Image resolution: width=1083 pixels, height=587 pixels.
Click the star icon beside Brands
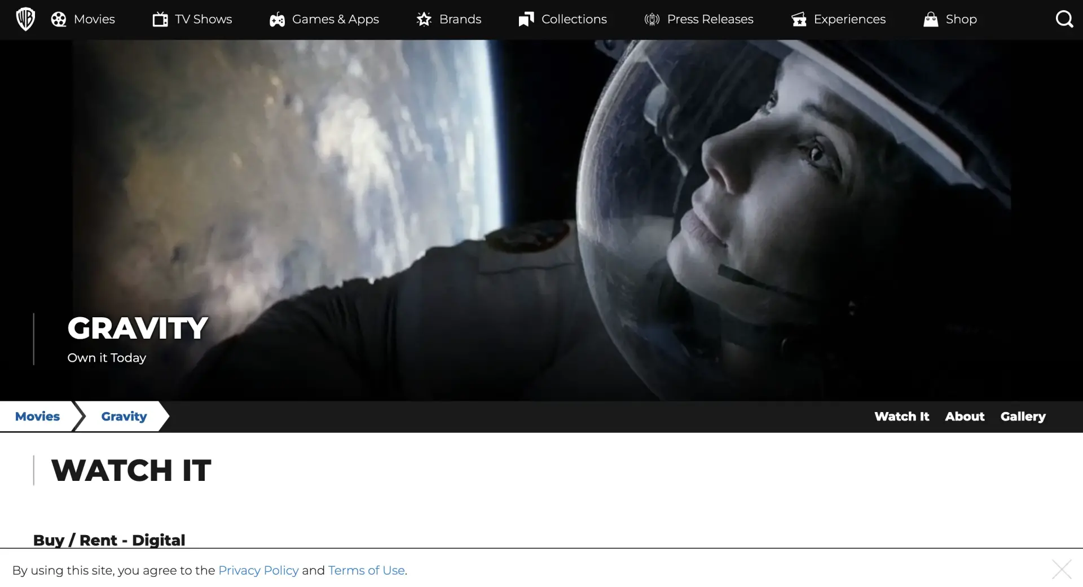424,20
